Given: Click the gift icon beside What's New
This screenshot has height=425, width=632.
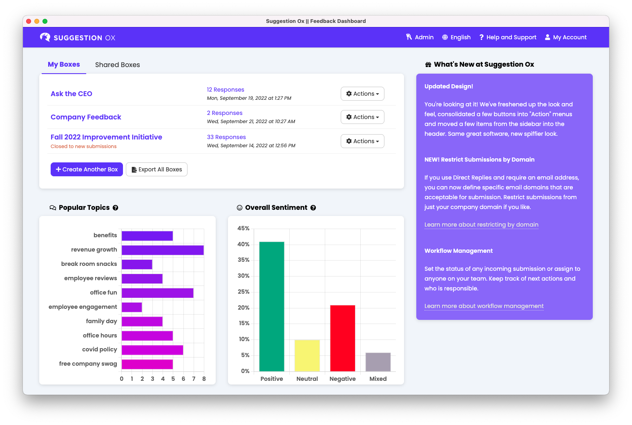Looking at the screenshot, I should pyautogui.click(x=428, y=64).
